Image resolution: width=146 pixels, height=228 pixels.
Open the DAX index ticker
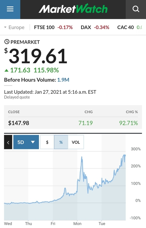pos(95,27)
